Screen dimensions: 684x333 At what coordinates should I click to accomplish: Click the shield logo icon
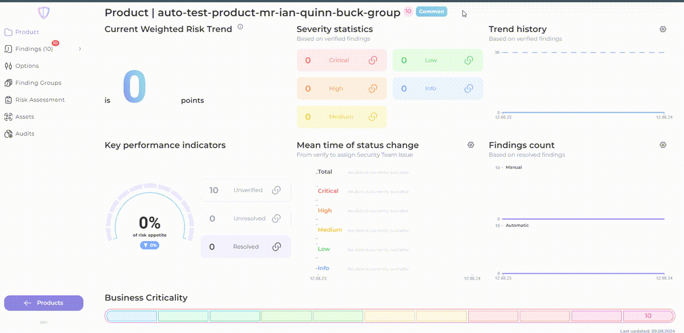click(44, 12)
